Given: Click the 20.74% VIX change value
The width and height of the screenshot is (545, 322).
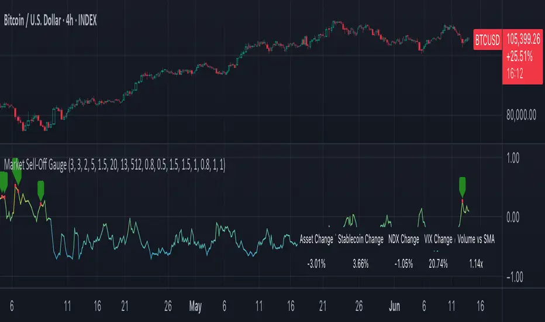Looking at the screenshot, I should click(438, 264).
